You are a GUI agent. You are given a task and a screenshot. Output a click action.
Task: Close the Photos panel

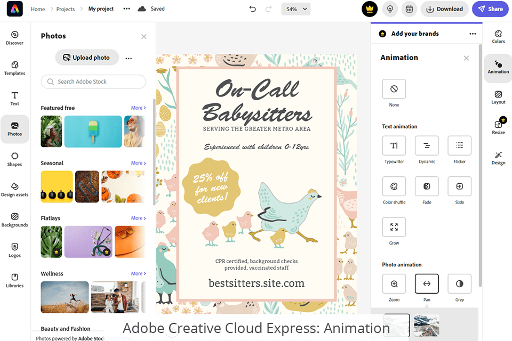(x=143, y=37)
